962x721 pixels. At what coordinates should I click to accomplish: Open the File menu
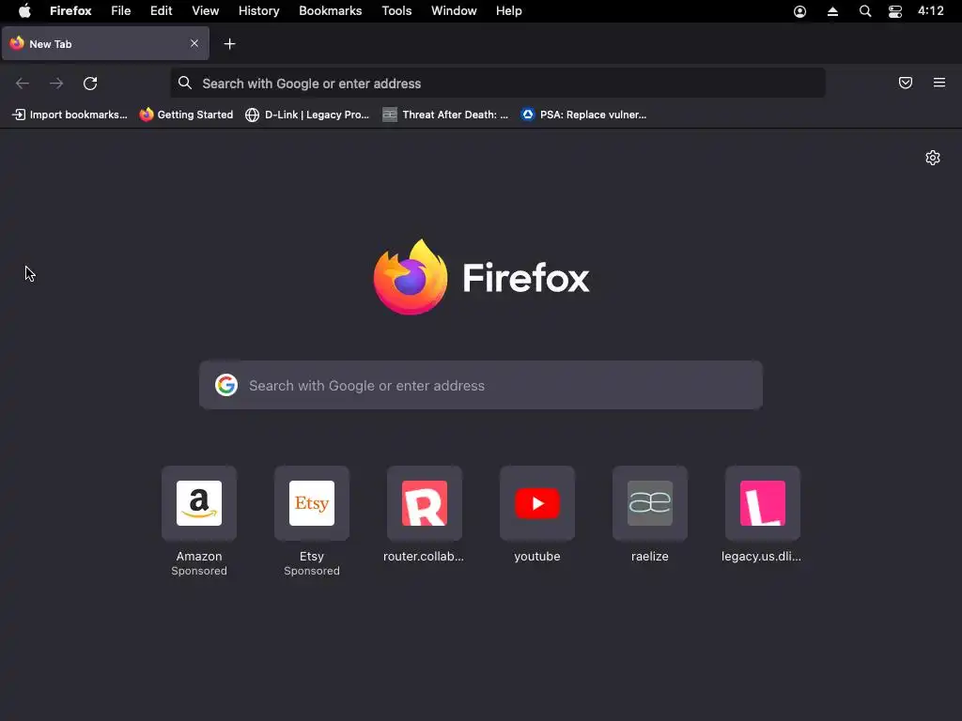(121, 11)
